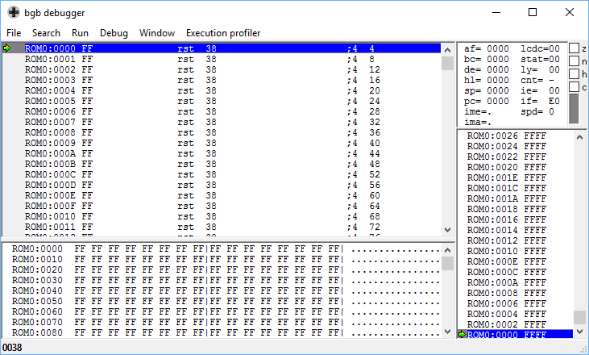Click the yellow stack pointer arrow in stack pane
The height and width of the screenshot is (355, 589).
pyautogui.click(x=462, y=334)
